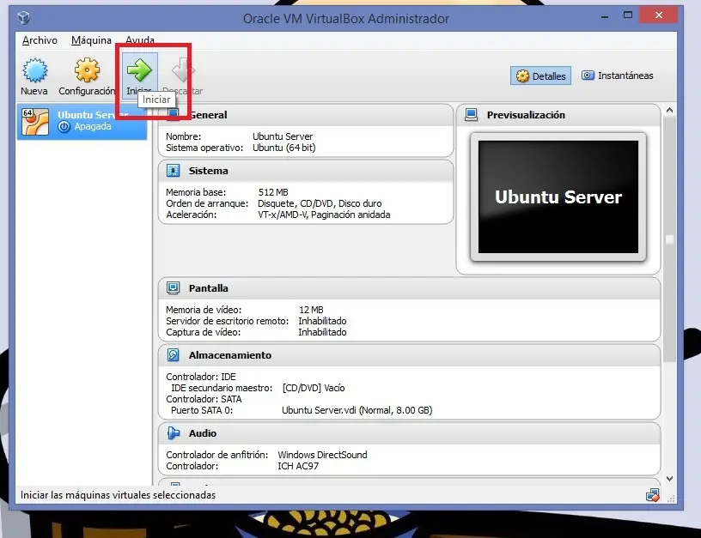
Task: Switch to Instantáneas view
Action: 617,76
